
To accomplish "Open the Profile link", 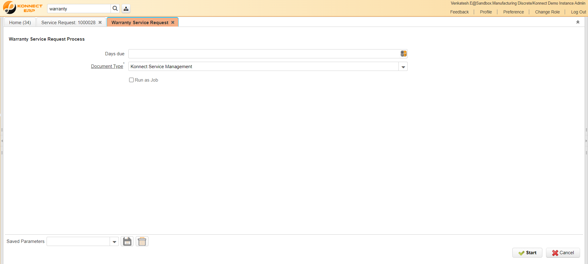I will pyautogui.click(x=486, y=12).
